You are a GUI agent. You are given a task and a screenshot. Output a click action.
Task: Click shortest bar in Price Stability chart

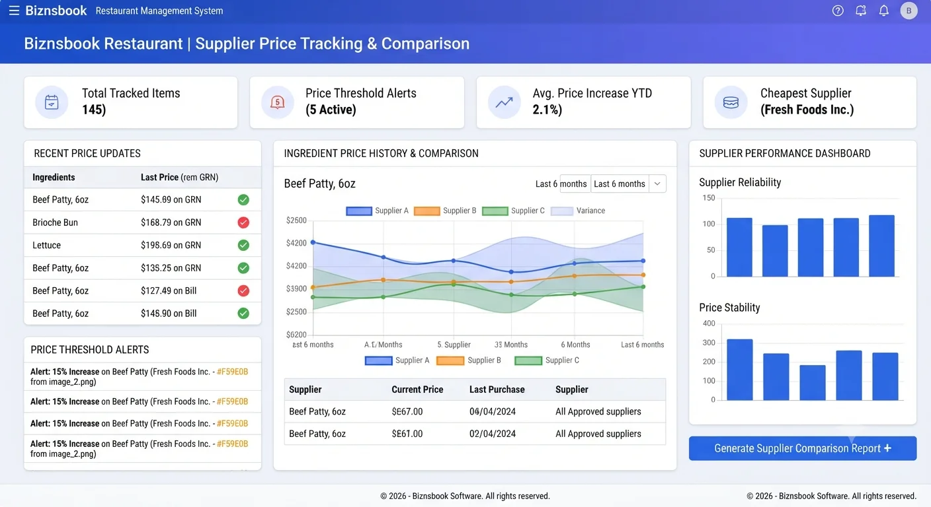813,383
